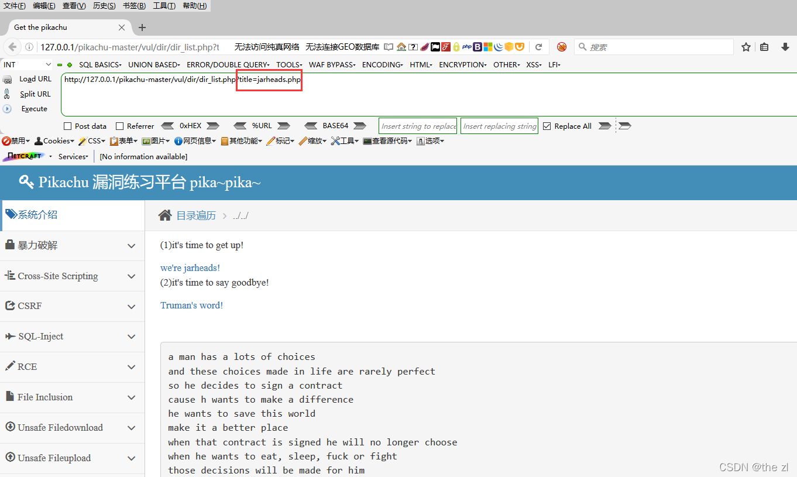Click left arrow beside BASE64
The width and height of the screenshot is (797, 477).
pyautogui.click(x=311, y=126)
